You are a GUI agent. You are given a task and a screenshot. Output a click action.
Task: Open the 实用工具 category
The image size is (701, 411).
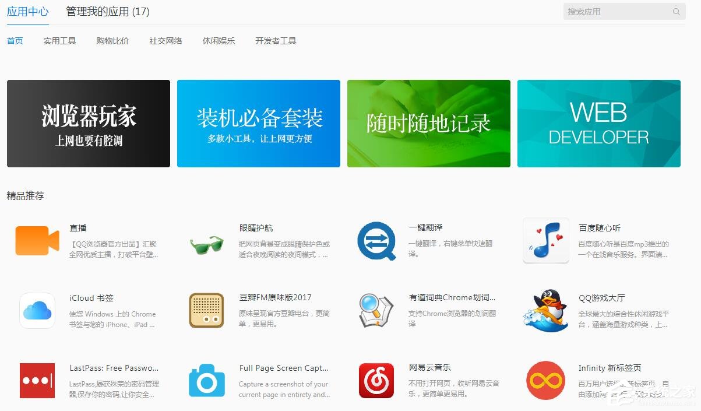pos(59,41)
